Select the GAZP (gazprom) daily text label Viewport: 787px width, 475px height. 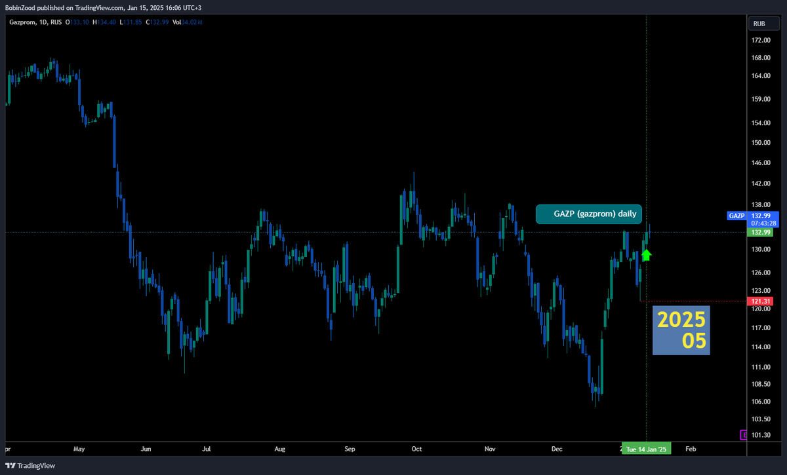tap(590, 214)
